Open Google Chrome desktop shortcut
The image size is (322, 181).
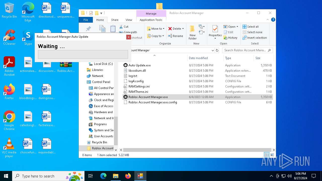(x=9, y=121)
